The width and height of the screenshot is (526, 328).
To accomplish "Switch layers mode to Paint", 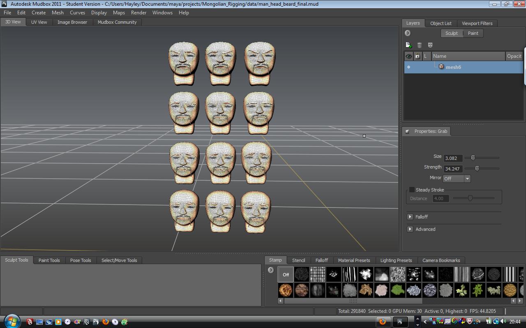I will point(473,33).
